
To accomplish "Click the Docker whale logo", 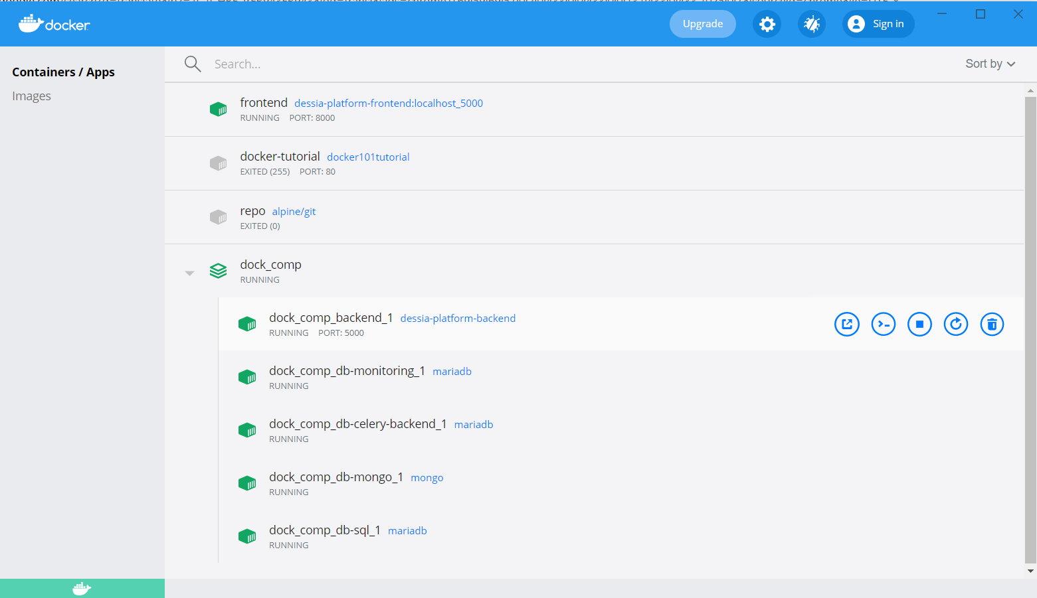I will [54, 24].
